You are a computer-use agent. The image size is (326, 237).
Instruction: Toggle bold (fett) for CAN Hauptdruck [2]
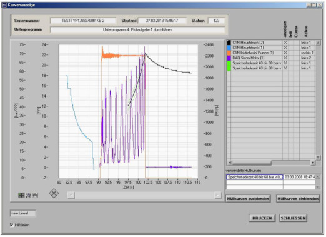291,43
